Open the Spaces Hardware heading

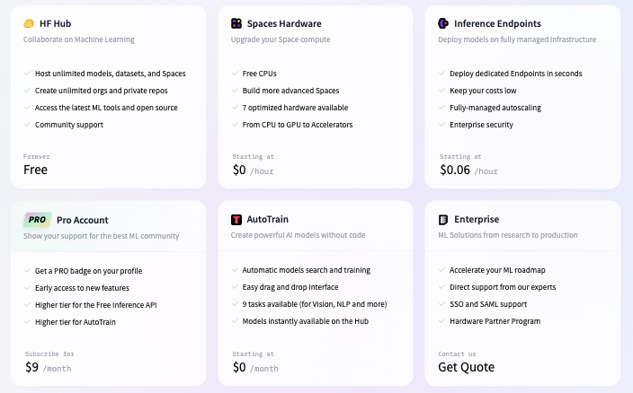click(x=284, y=23)
